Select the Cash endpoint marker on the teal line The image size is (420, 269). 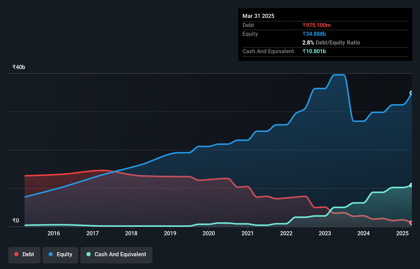tap(411, 185)
